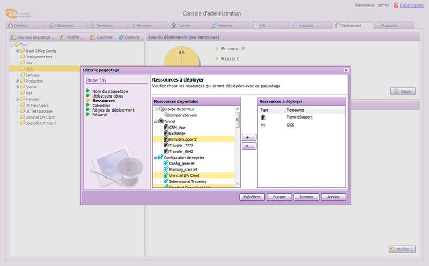The height and width of the screenshot is (266, 429).
Task: Click the Nouveau paquetage toolbar button
Action: (x=33, y=37)
